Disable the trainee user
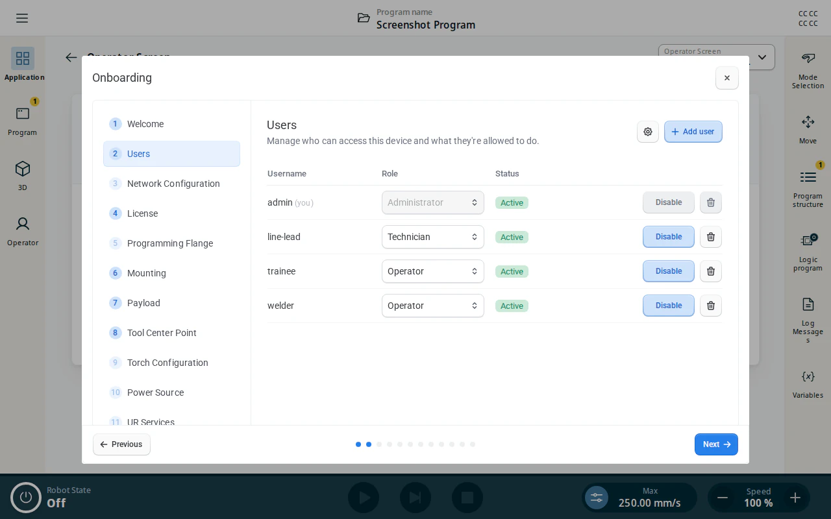The image size is (831, 519). [669, 271]
